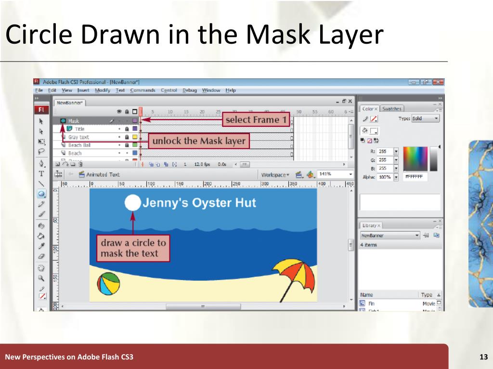Click the Stroke color swatch in Color panel

point(374,119)
